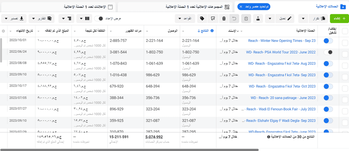Screen dimensions: 349x151
Task: Toggle PSA World Tour 2022 campaign switch
Action: pos(328,52)
